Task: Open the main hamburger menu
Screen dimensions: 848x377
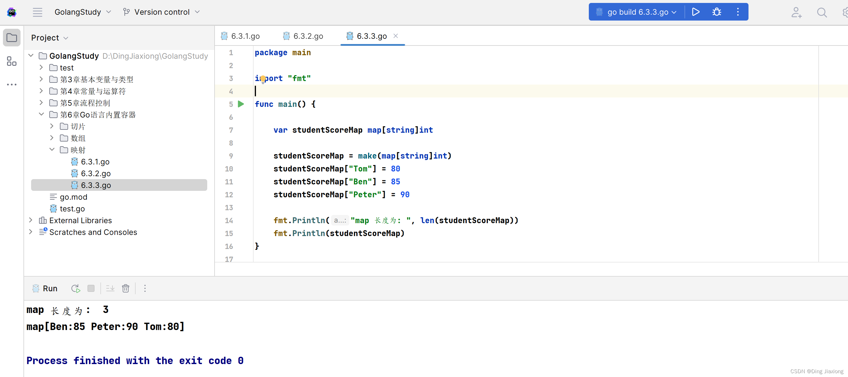Action: [x=38, y=12]
